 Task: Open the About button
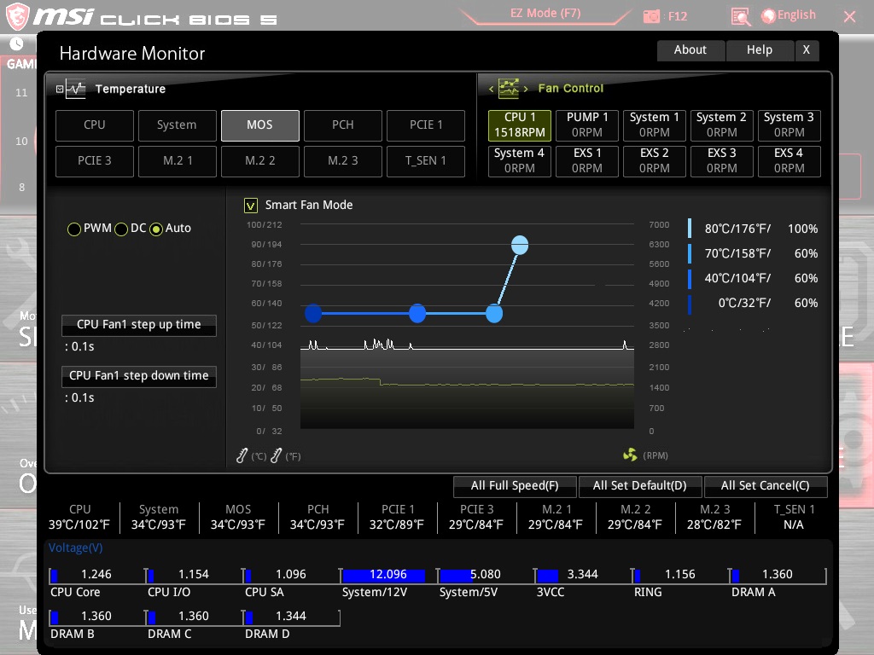690,50
